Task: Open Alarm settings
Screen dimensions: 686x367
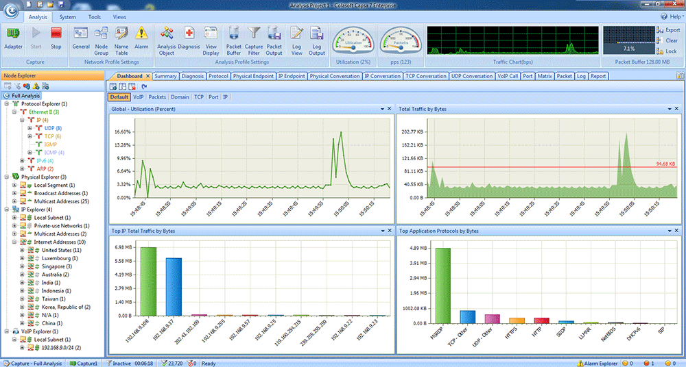Action: [141, 38]
